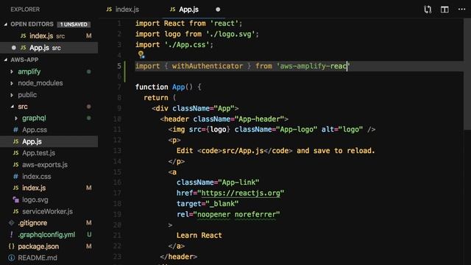Screen dimensions: 471x265
Task: Click the U status badge on .graphqlconfig.yml
Action: tap(89, 235)
